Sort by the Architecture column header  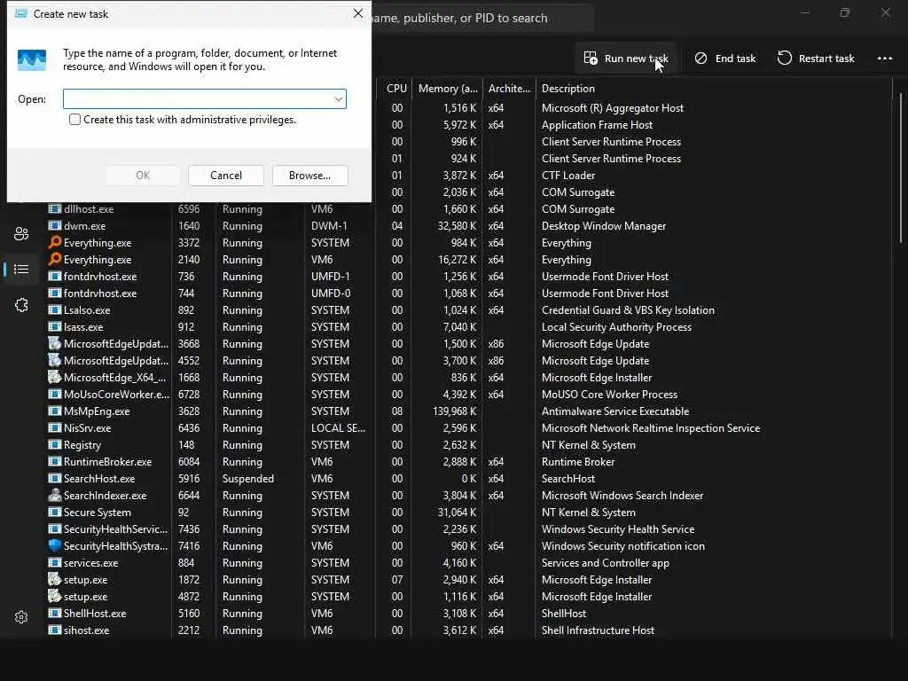pyautogui.click(x=509, y=89)
